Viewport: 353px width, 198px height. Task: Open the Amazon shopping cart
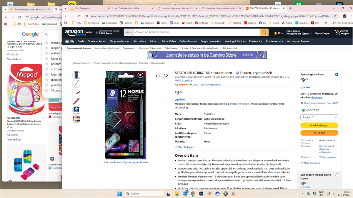[x=341, y=32]
